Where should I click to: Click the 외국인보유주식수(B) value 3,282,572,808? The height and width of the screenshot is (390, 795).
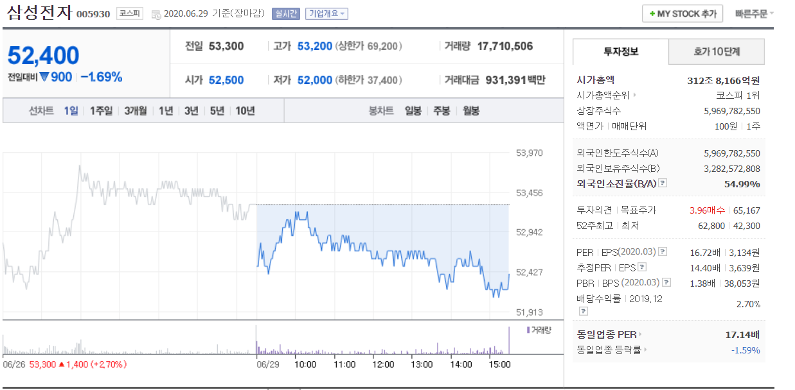pos(732,169)
